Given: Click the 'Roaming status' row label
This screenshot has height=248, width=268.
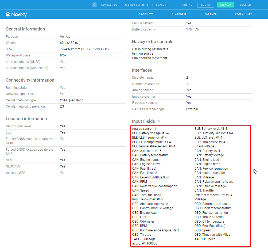Looking at the screenshot, I should (17, 88).
